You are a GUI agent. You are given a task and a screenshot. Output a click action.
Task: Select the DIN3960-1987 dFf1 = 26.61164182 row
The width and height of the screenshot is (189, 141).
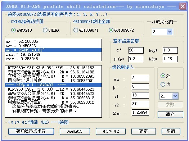tap(53, 68)
